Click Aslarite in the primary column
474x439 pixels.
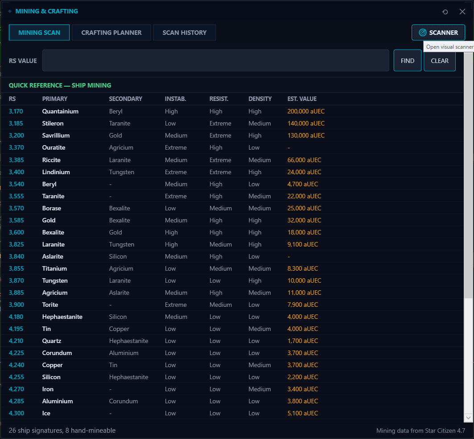tap(53, 256)
